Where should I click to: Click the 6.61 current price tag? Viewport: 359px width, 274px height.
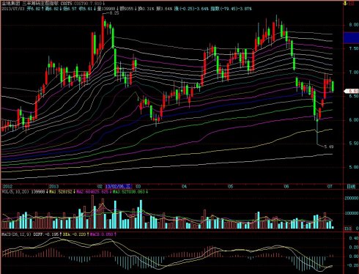352,91
